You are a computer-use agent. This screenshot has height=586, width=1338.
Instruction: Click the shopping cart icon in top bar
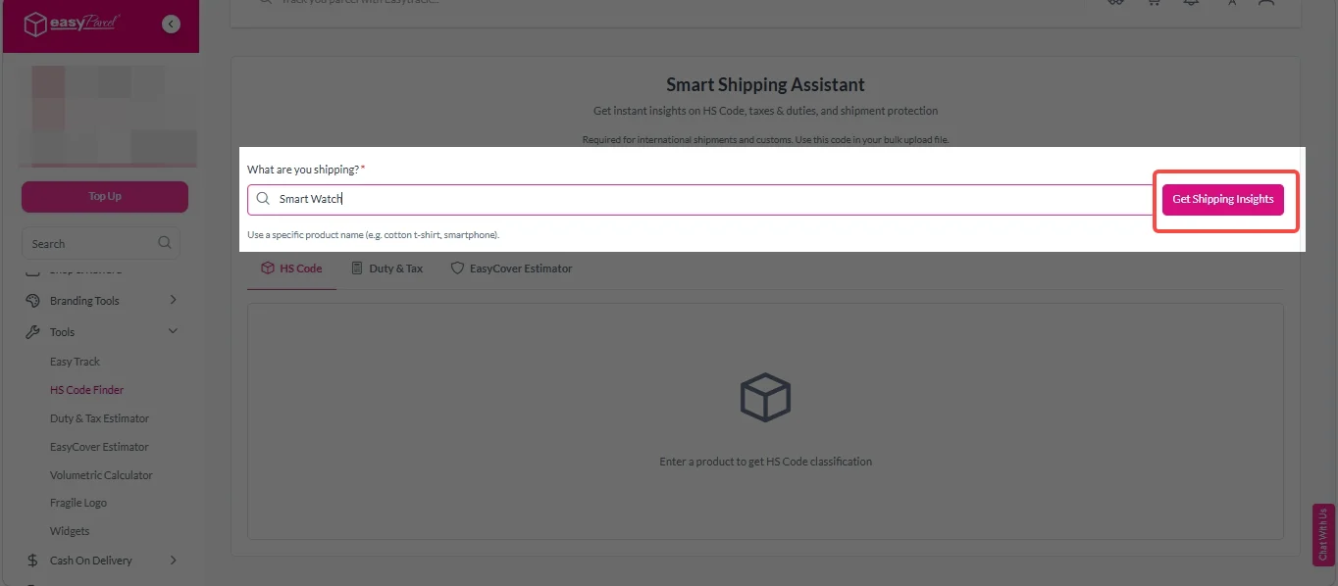(1154, 3)
